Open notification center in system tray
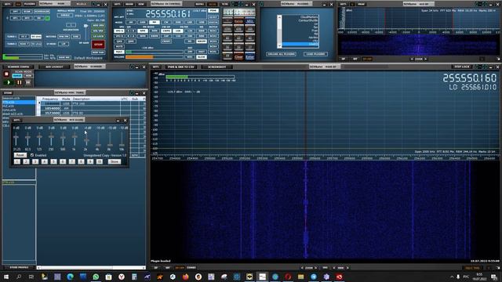 point(494,277)
